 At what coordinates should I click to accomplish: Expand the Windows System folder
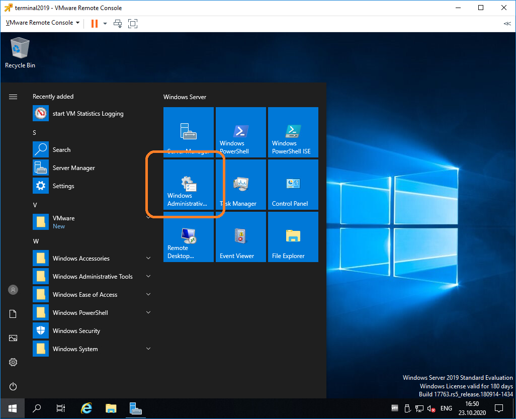click(x=92, y=349)
